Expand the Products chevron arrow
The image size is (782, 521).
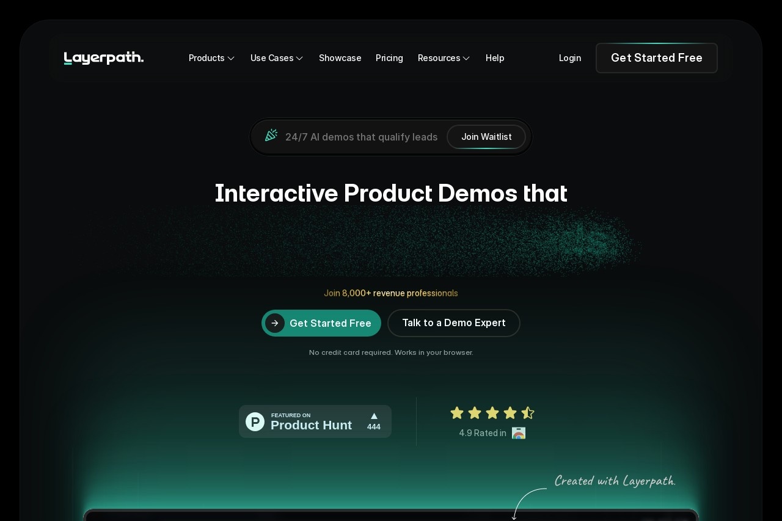pos(231,58)
